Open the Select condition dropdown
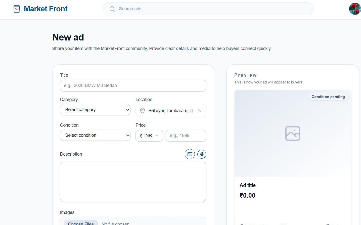361x225 pixels. tap(95, 135)
